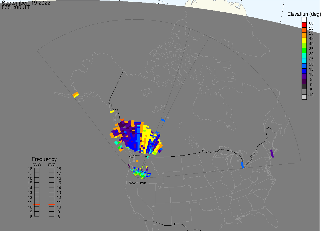This screenshot has height=231, width=321.
Task: Click the "cvw" heading above the frequency bar
Action: click(x=37, y=165)
